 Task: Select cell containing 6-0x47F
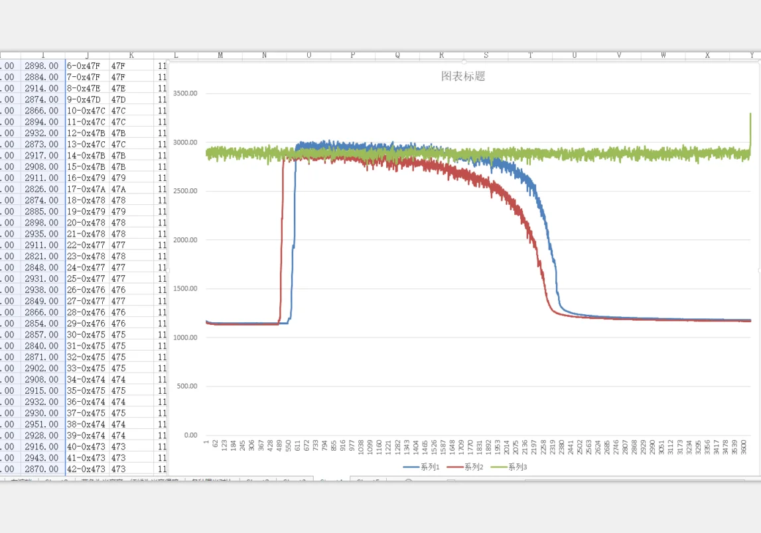(x=88, y=66)
